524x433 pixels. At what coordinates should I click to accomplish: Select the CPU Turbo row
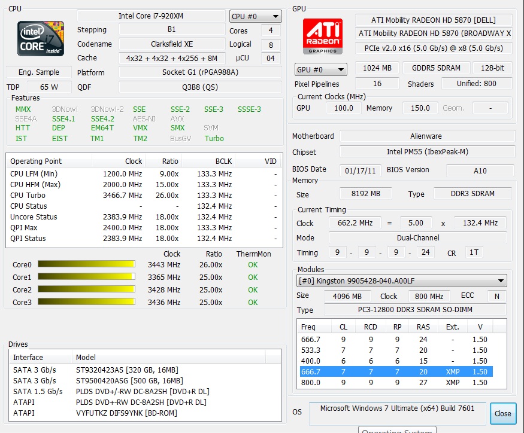(x=144, y=196)
